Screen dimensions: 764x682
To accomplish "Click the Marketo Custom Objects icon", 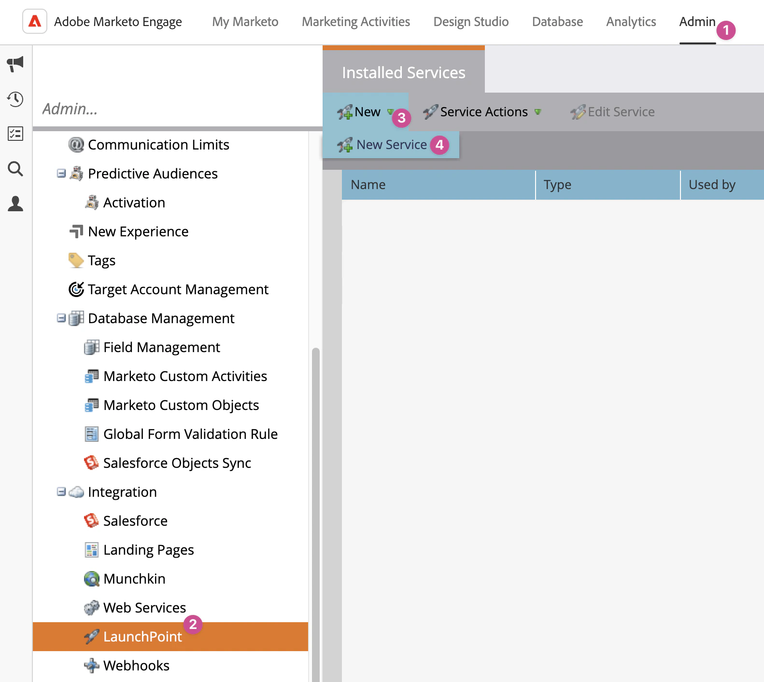I will [x=92, y=405].
